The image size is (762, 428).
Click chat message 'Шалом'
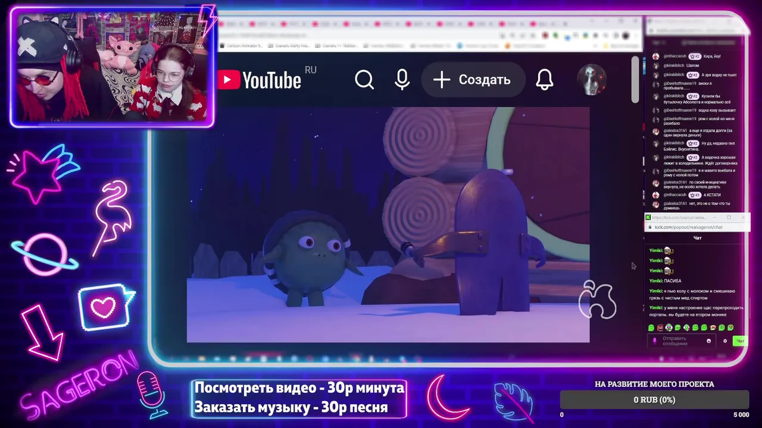point(692,65)
